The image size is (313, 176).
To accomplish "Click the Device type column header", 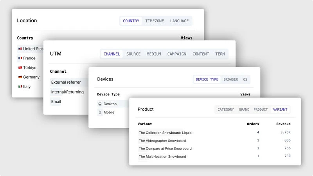I will (108, 94).
